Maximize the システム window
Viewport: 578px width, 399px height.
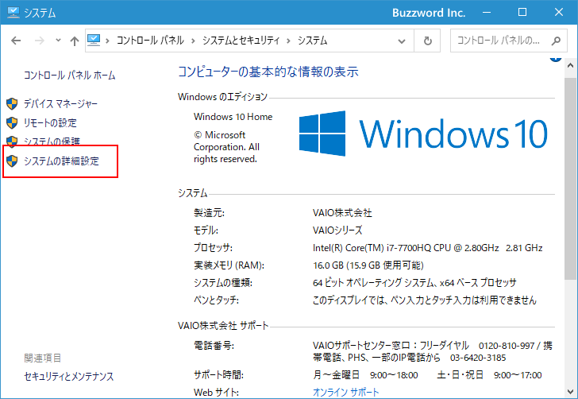tap(522, 13)
